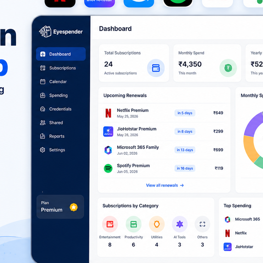Viewport: 263px width, 263px height.
Task: Open Settings from the sidebar
Action: point(61,150)
